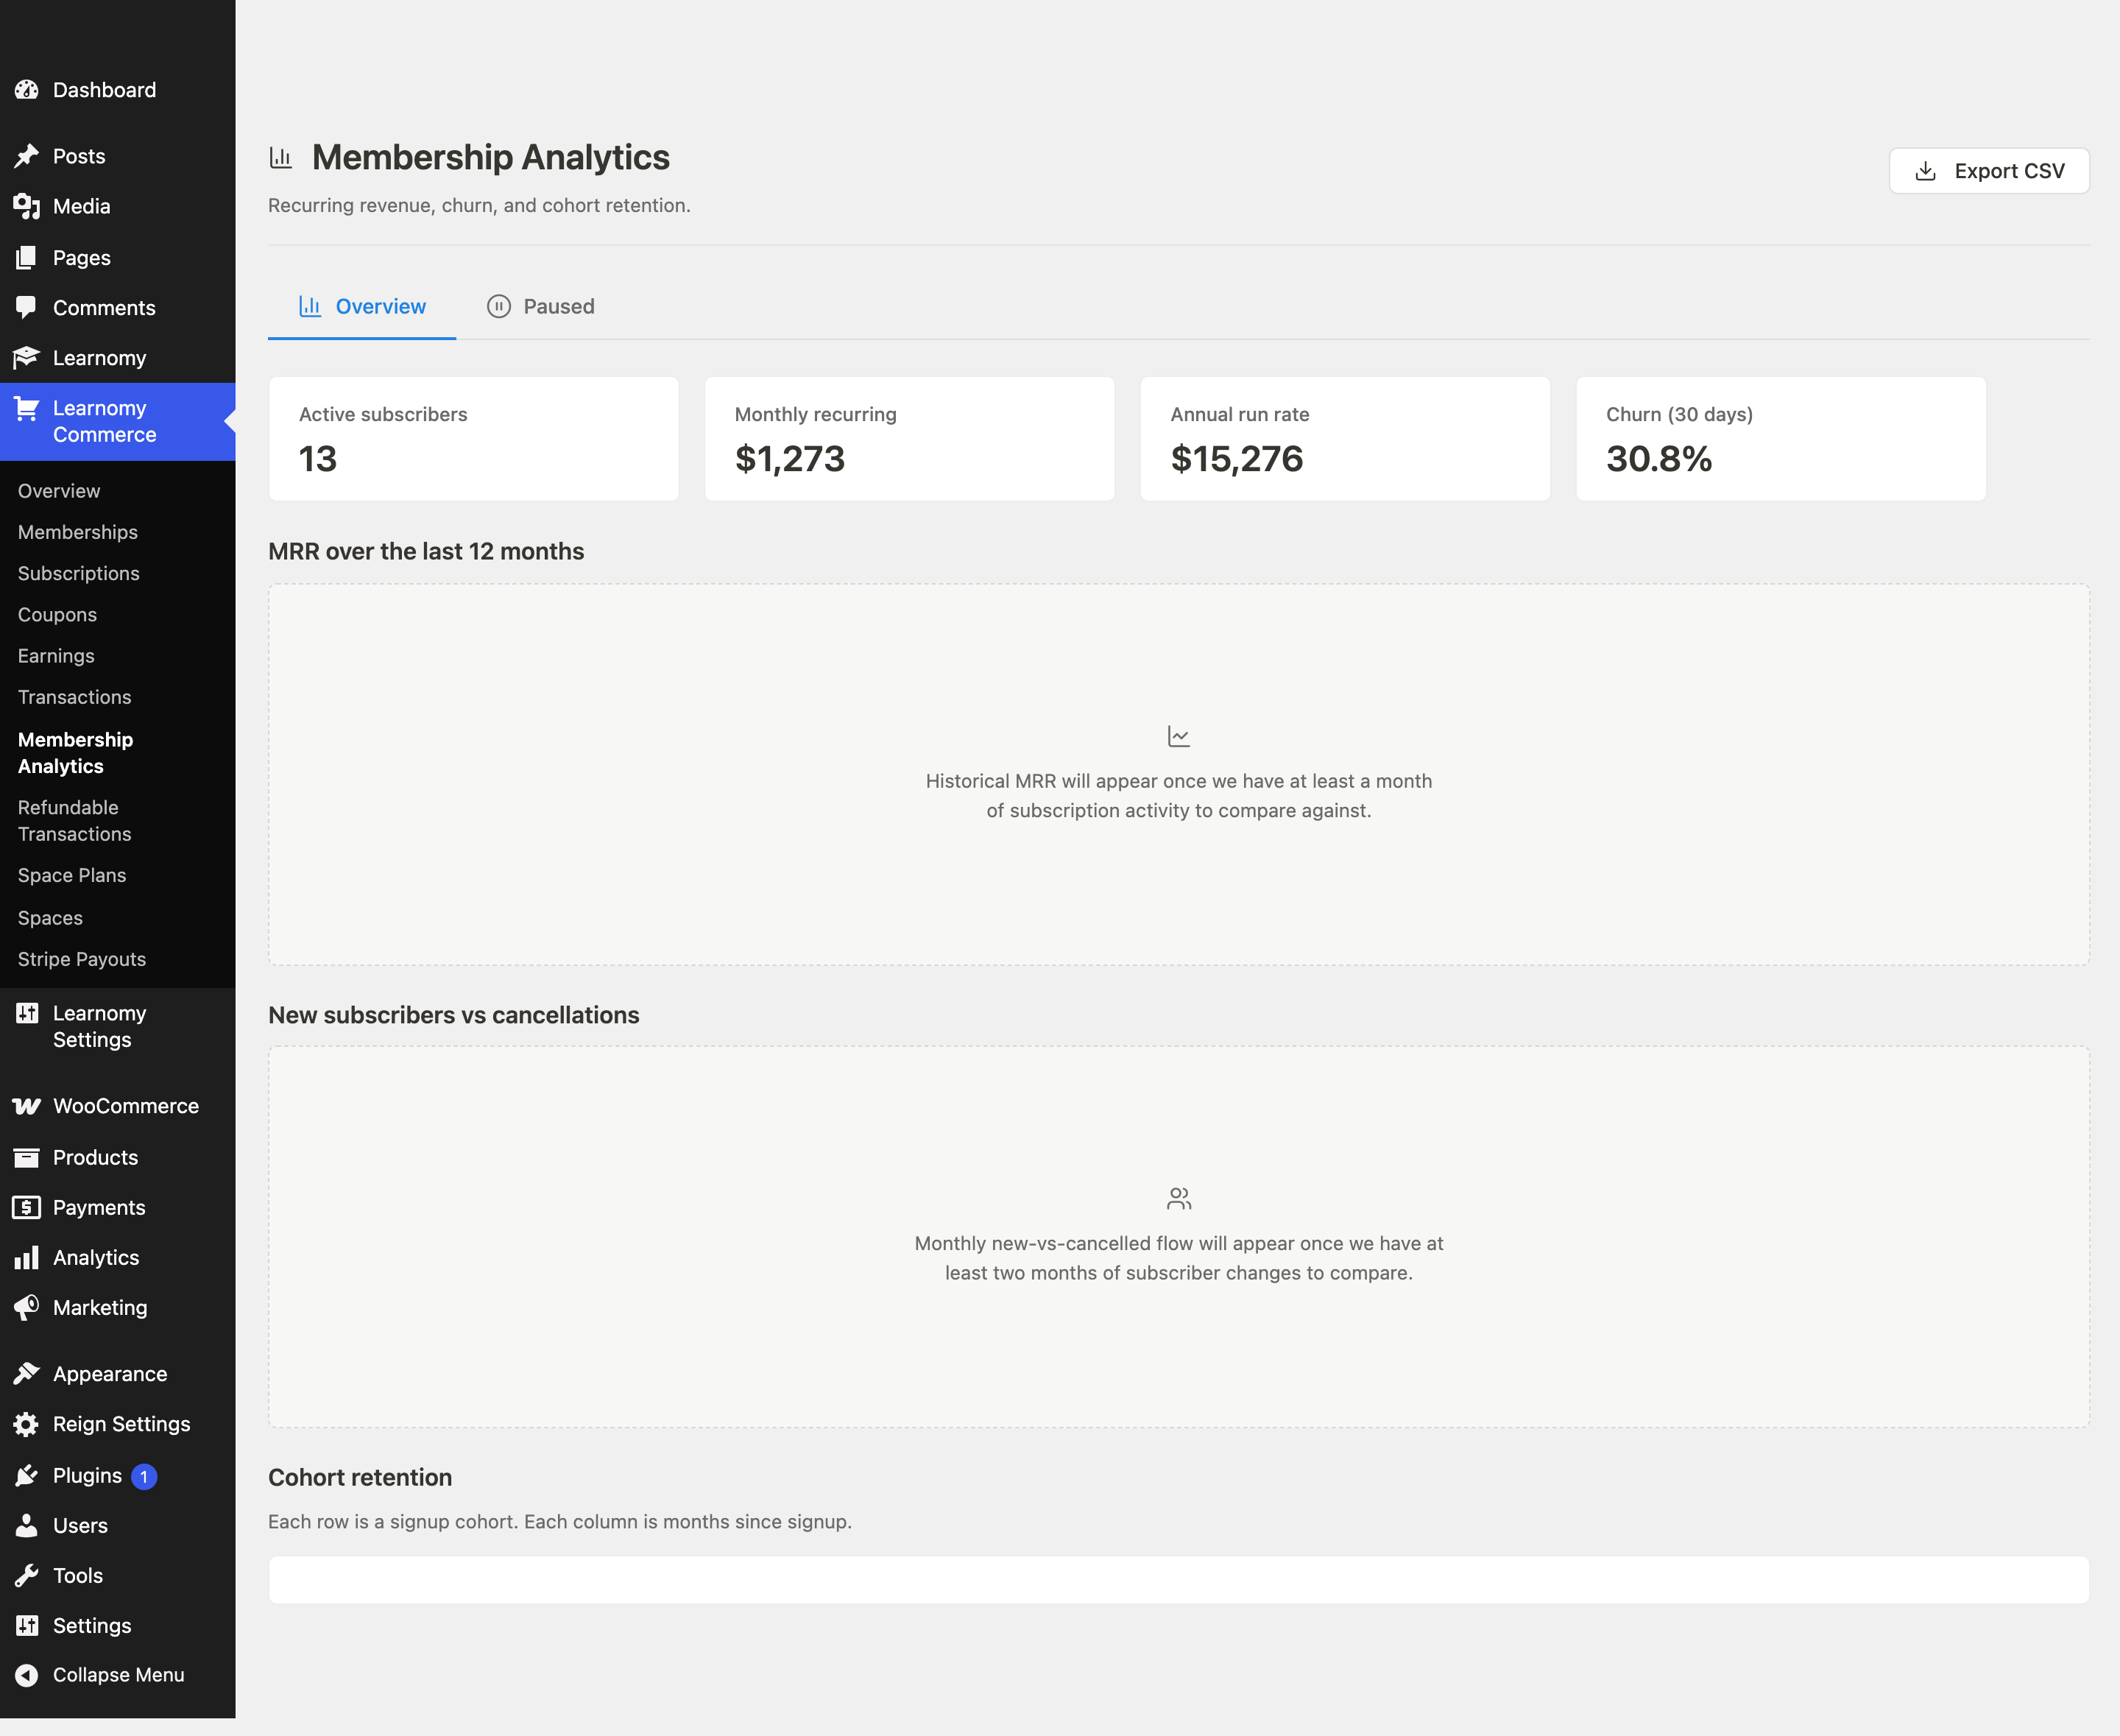
Task: Click the Posts pushpin icon
Action: click(x=27, y=156)
